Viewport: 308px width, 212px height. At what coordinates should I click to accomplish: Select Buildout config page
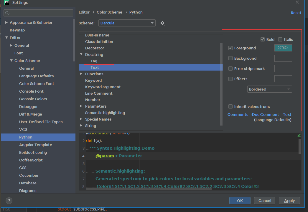click(x=33, y=152)
